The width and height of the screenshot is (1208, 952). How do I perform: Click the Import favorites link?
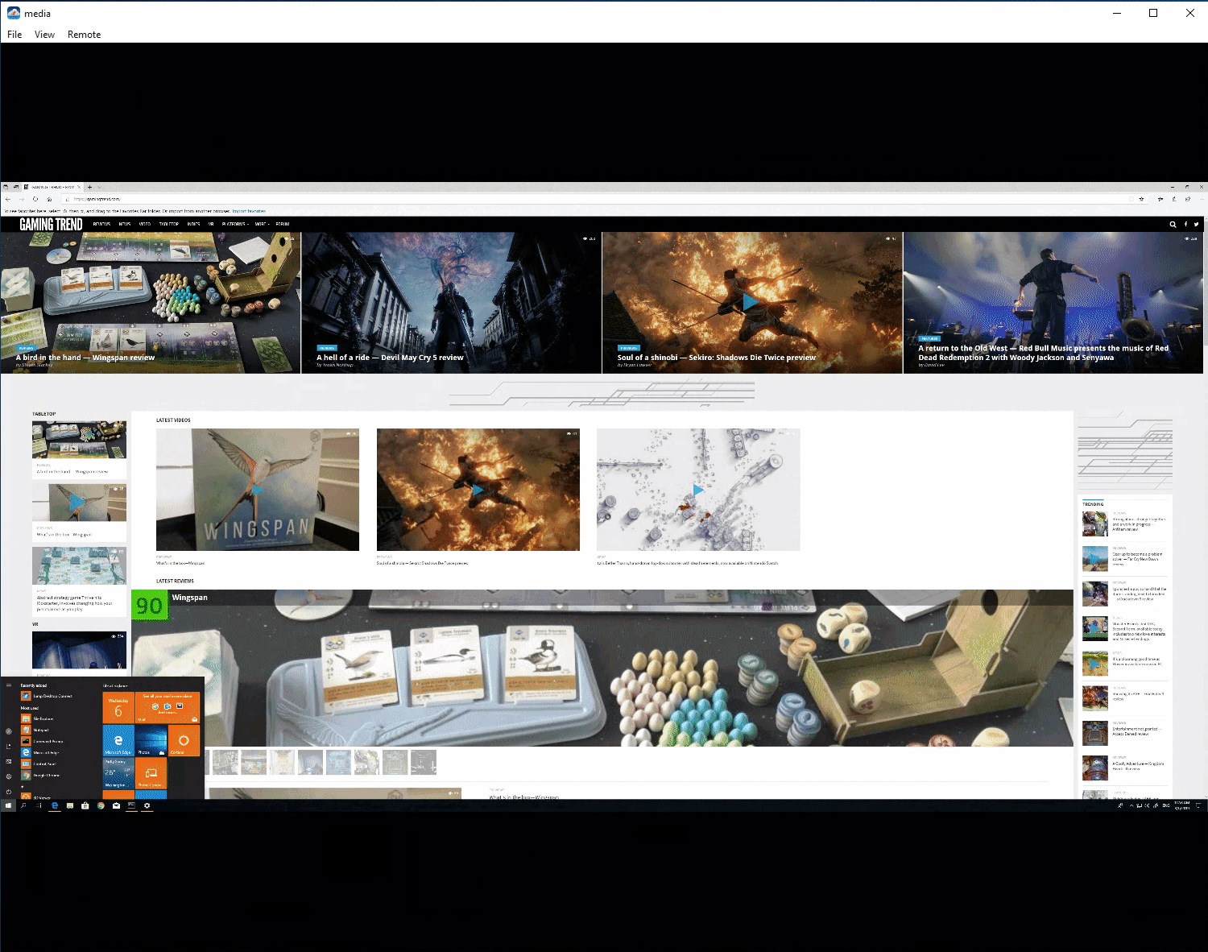[249, 211]
